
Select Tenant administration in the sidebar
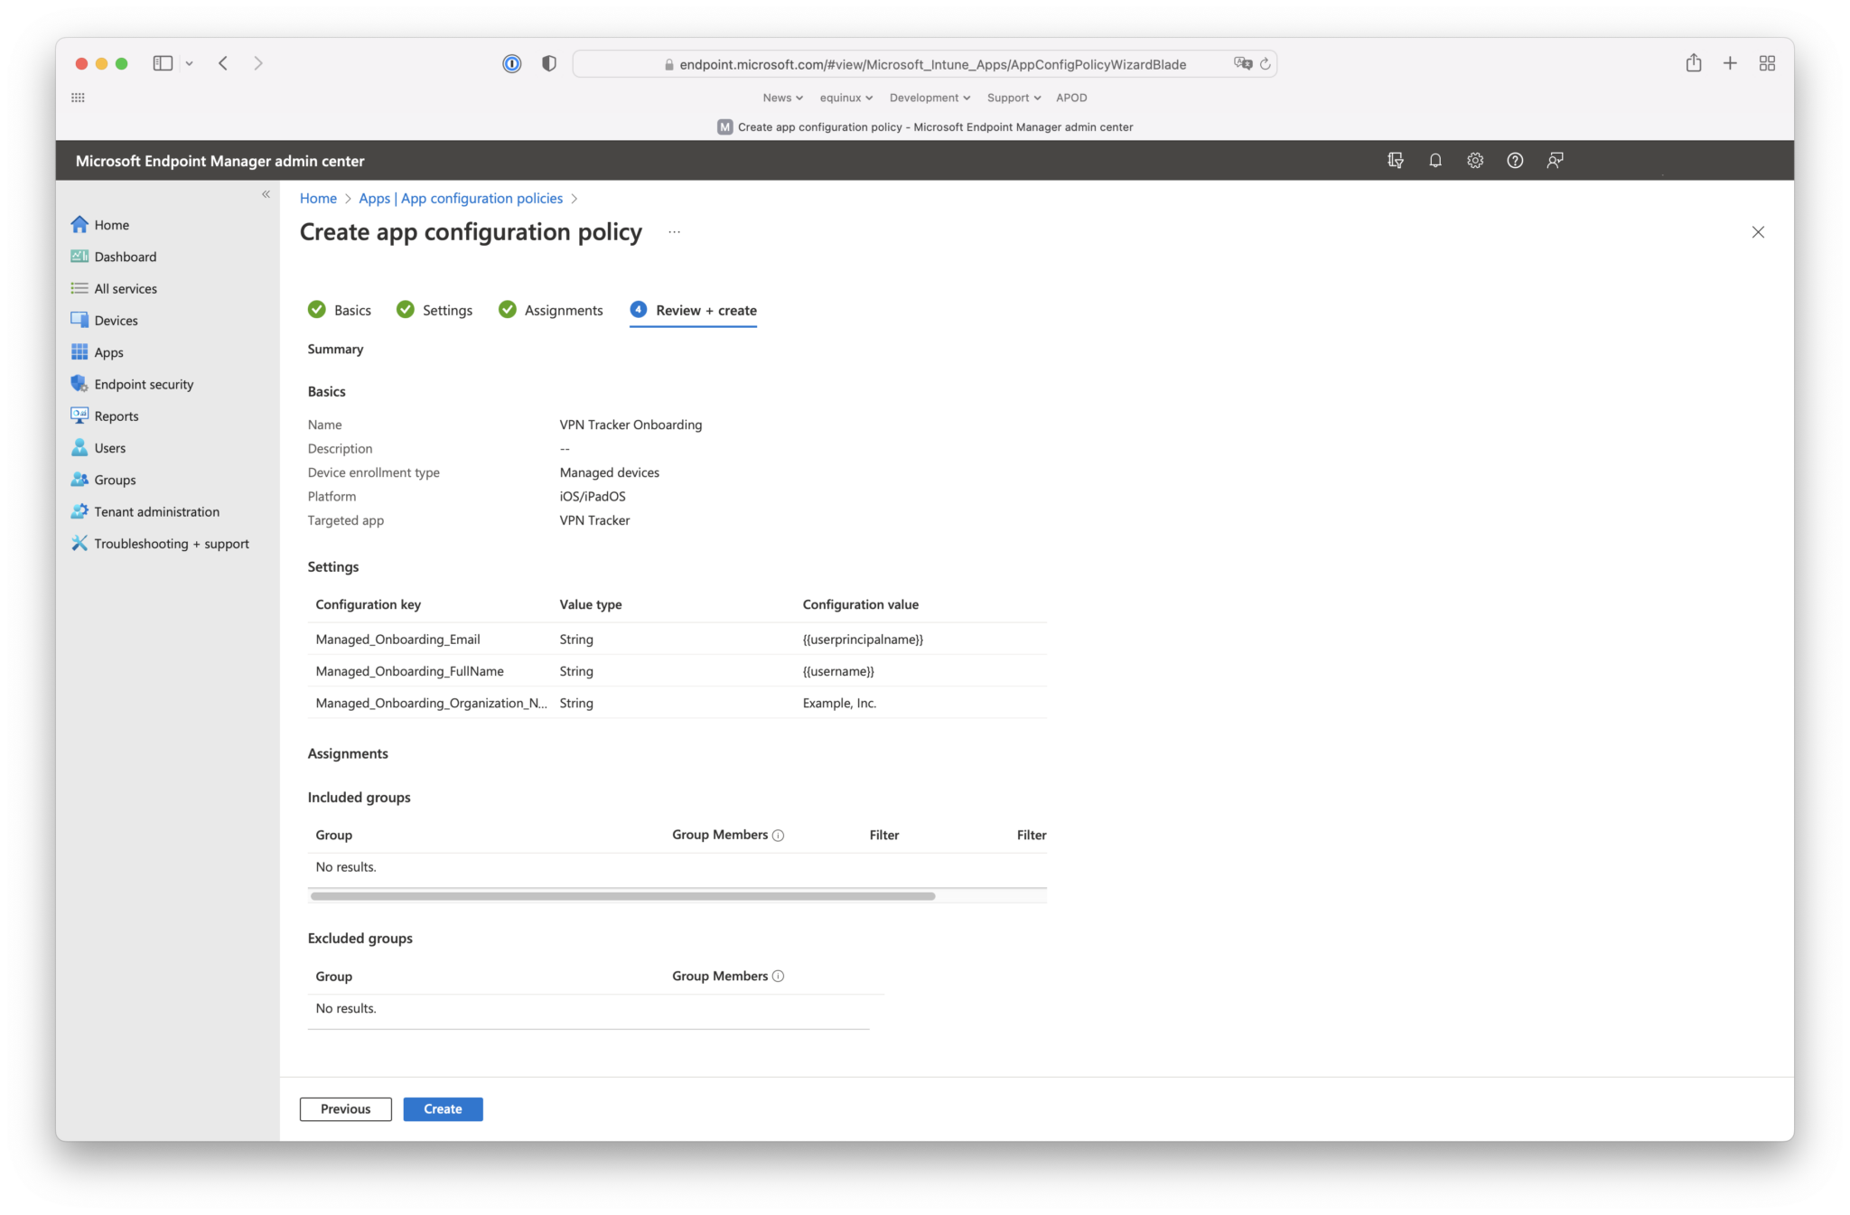coord(156,511)
